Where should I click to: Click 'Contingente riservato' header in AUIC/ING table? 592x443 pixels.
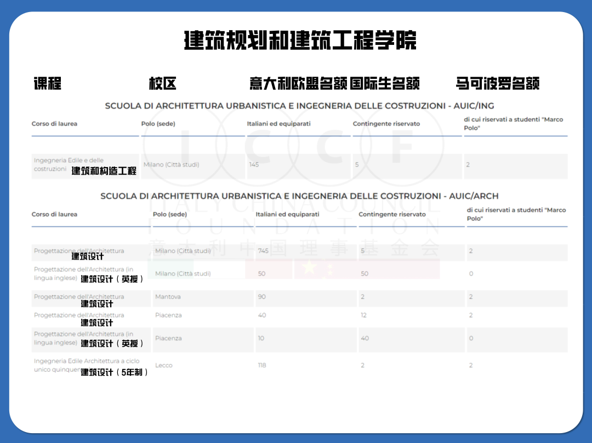386,124
